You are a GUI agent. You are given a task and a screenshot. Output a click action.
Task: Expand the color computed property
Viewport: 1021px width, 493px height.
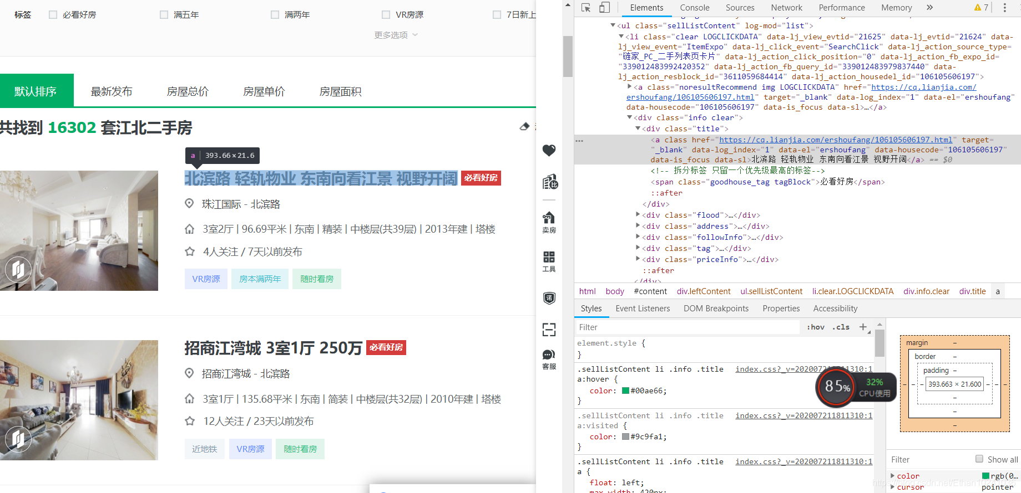892,476
